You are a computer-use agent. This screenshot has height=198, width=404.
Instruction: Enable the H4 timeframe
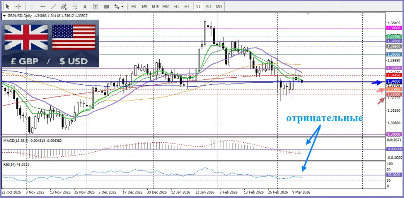coord(187,7)
